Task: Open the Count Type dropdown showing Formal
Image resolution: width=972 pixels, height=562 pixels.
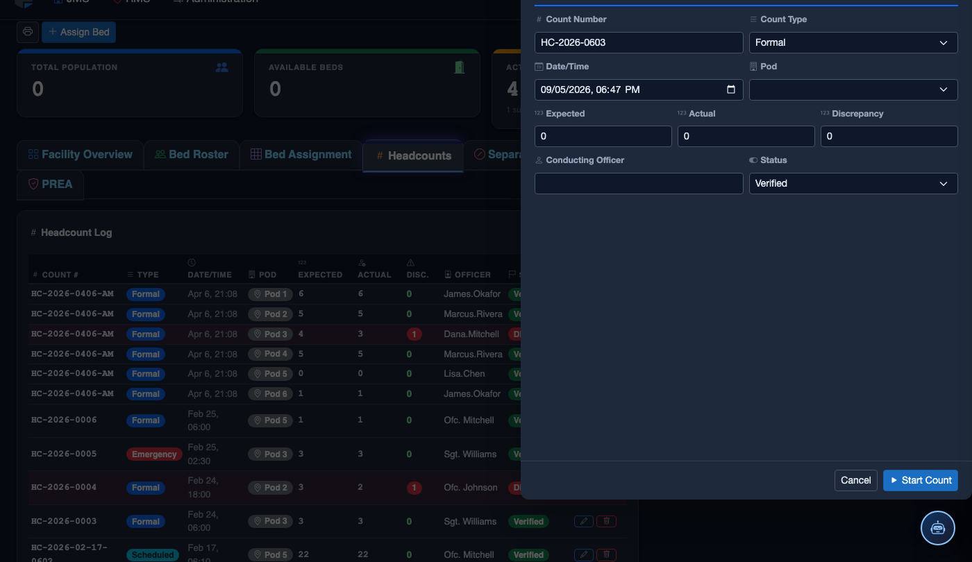Action: click(x=853, y=42)
